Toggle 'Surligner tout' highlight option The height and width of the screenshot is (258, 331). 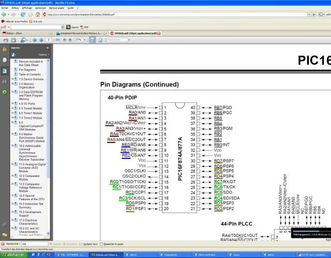[x=88, y=244]
